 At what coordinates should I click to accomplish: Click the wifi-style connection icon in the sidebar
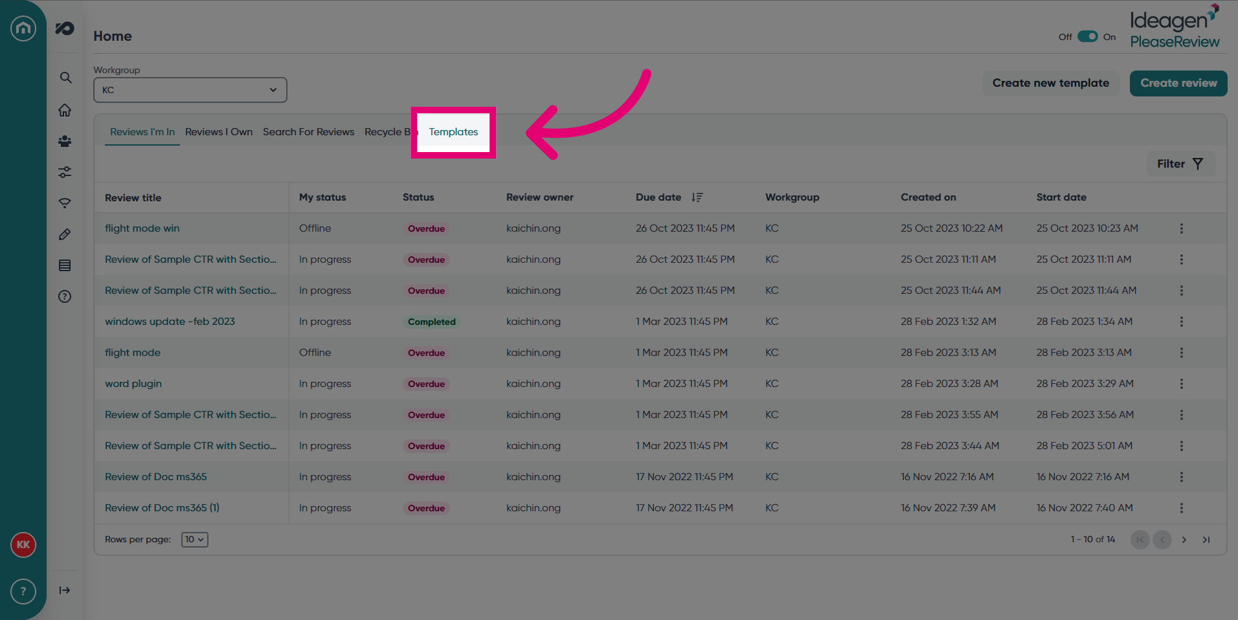tap(65, 203)
